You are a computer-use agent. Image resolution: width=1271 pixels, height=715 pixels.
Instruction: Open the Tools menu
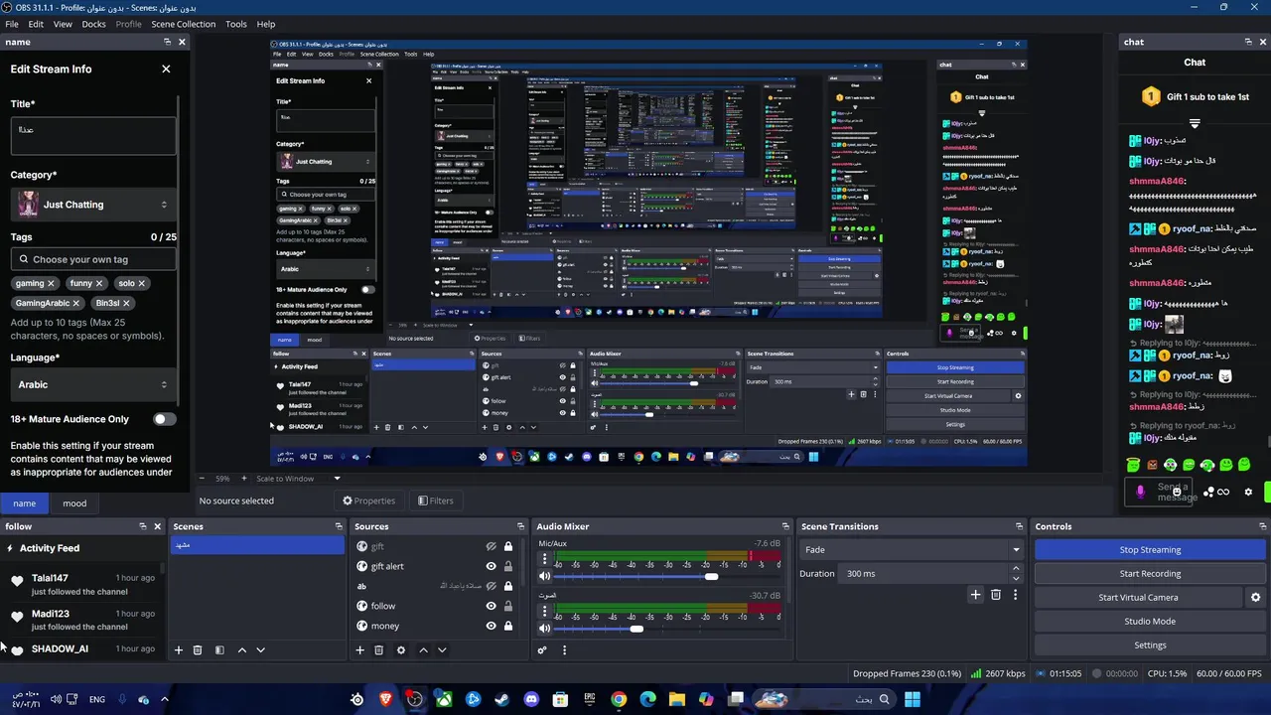[x=236, y=24]
